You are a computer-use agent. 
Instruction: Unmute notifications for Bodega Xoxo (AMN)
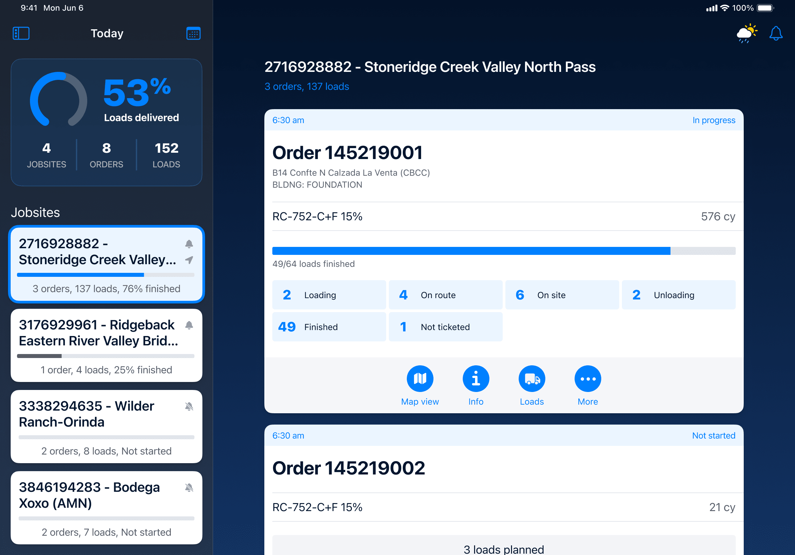coord(189,488)
